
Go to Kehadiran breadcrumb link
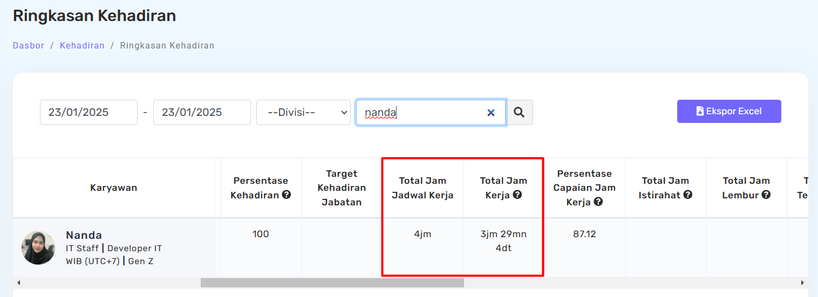[x=82, y=46]
